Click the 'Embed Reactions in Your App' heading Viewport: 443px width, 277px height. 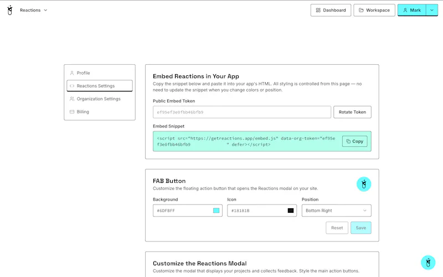point(196,76)
